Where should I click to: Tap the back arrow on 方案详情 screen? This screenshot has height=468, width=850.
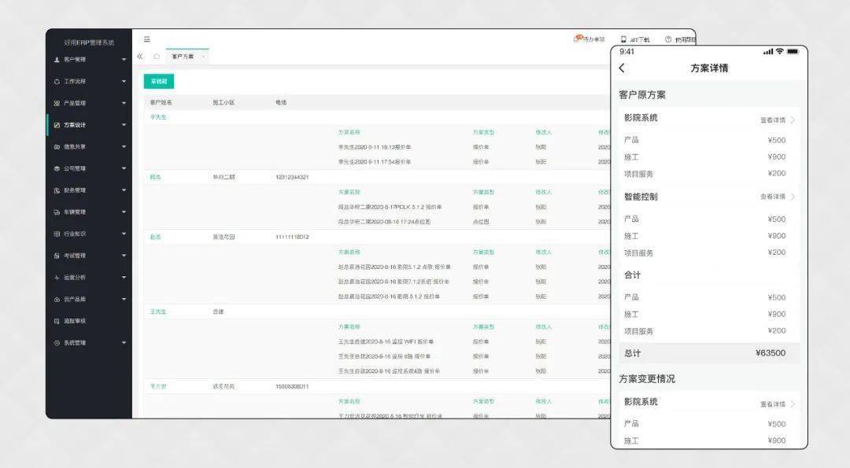coord(623,68)
